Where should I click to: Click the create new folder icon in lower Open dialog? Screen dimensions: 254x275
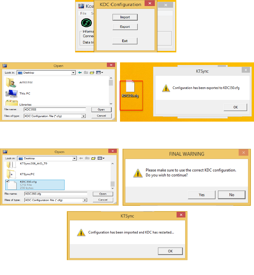click(94, 158)
